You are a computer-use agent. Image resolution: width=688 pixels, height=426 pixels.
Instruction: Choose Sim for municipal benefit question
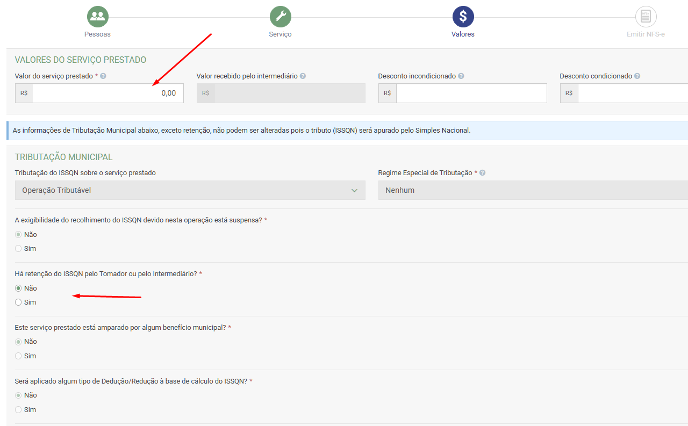pos(18,356)
